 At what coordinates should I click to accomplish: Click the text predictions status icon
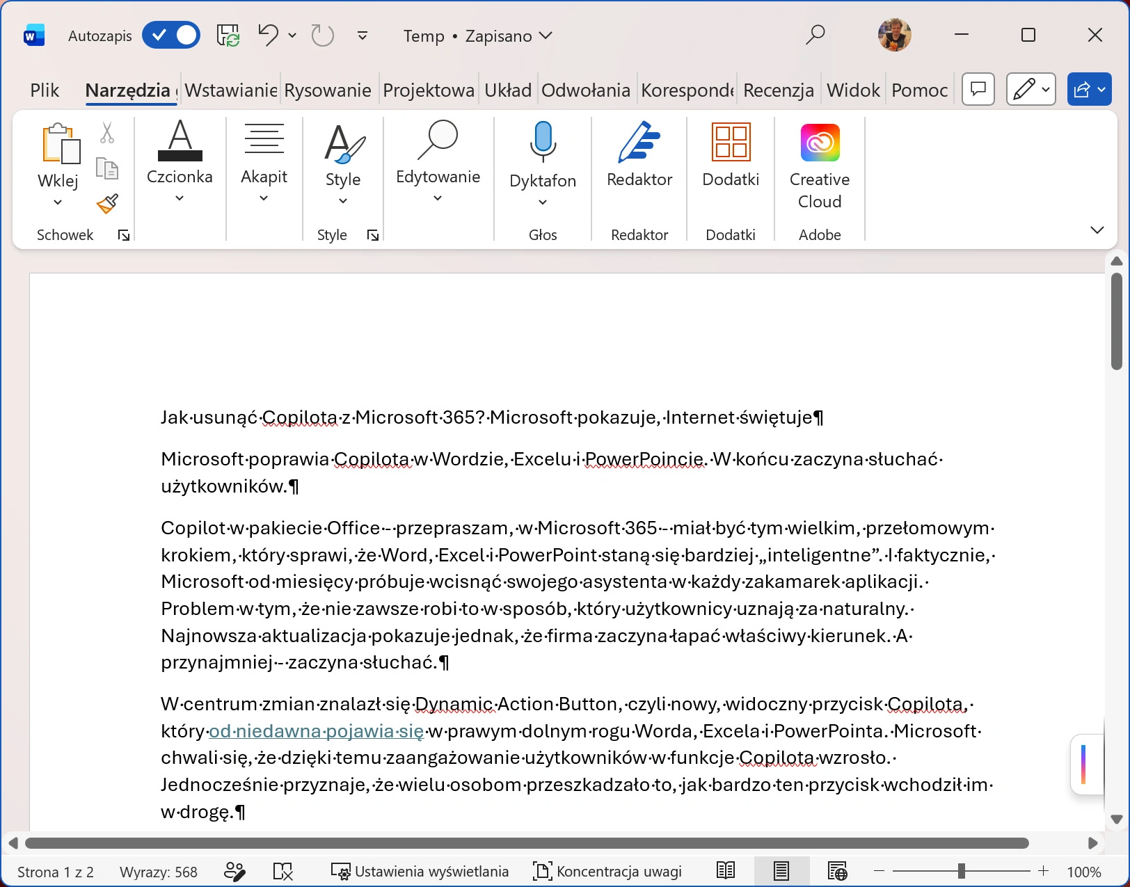(235, 871)
